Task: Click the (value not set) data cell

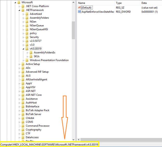Action: coord(149,8)
